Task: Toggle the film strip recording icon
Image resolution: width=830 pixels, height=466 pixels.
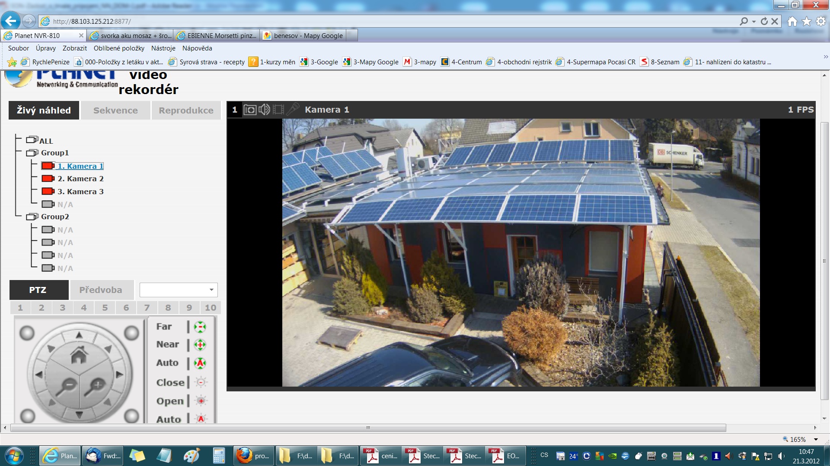Action: tap(278, 110)
